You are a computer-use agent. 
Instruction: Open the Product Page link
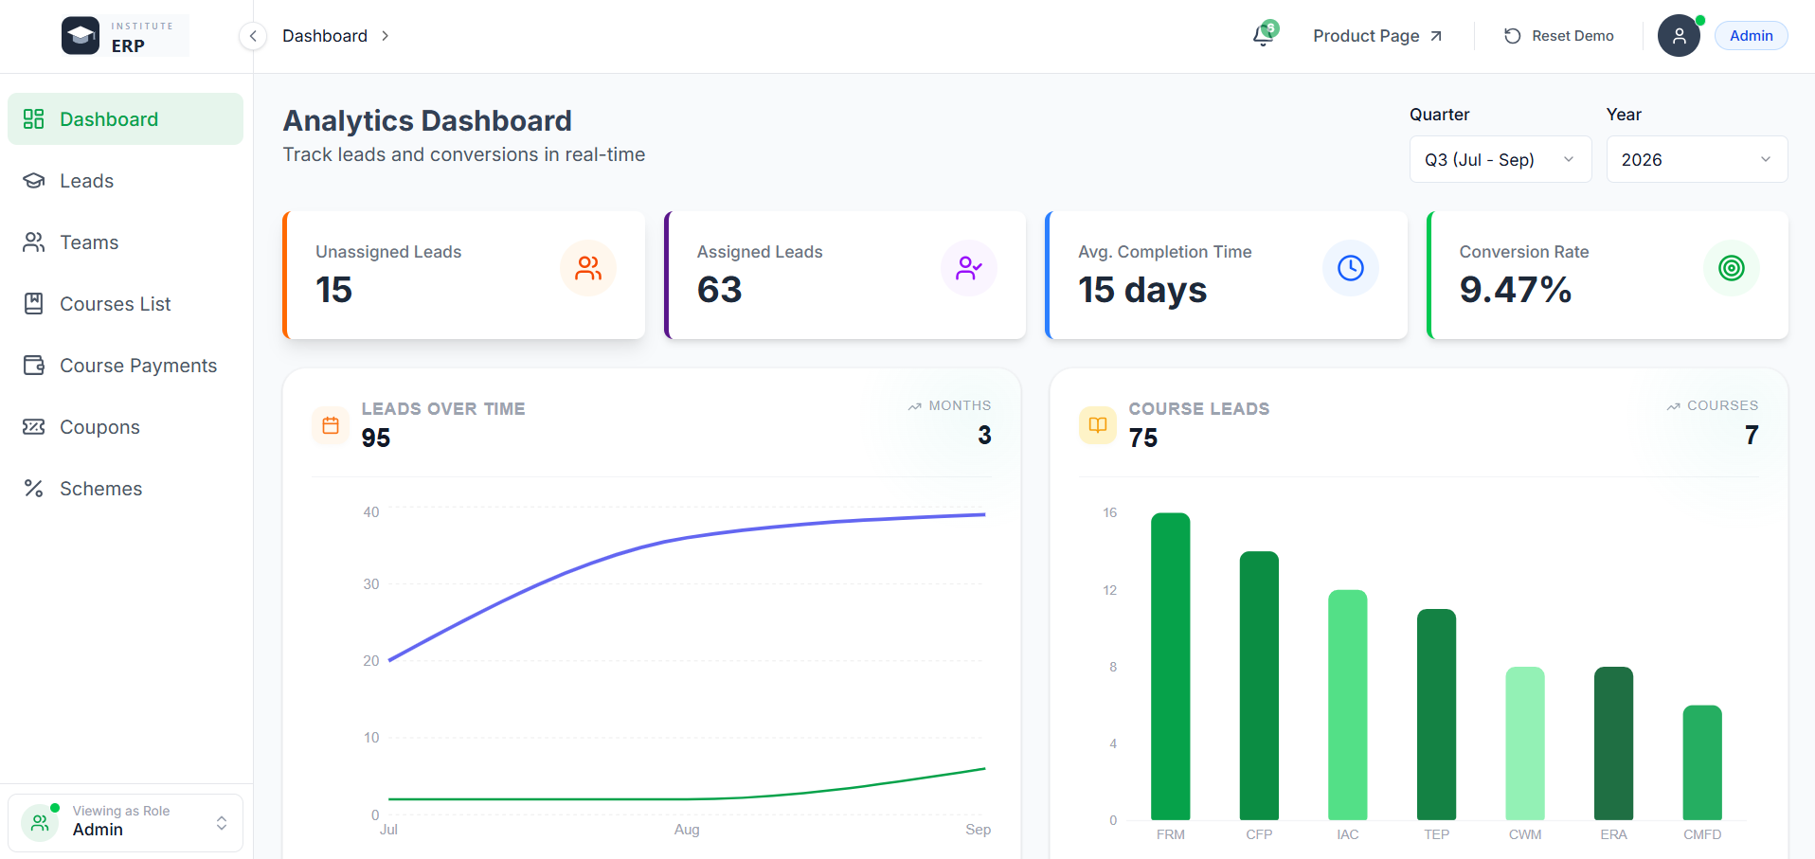1377,36
